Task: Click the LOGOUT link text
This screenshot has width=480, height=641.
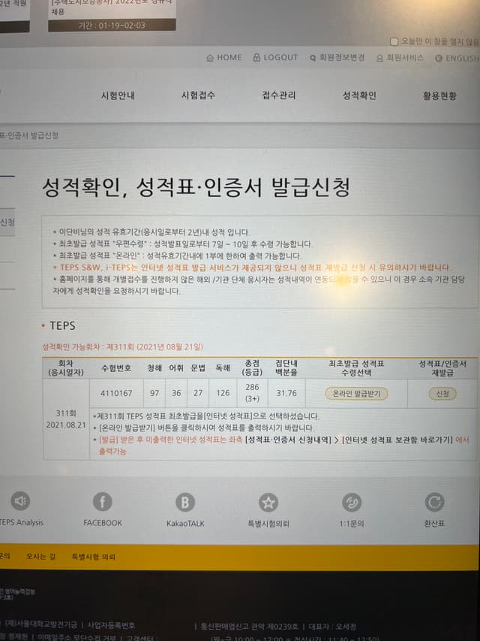Action: [280, 57]
